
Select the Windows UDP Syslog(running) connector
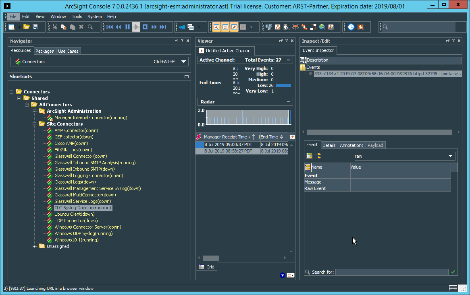pyautogui.click(x=83, y=233)
